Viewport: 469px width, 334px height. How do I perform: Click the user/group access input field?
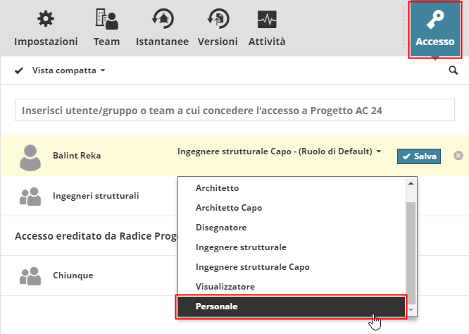tap(234, 111)
